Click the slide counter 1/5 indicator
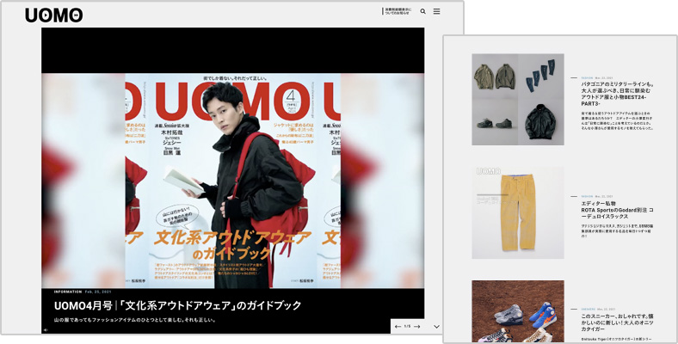The height and width of the screenshot is (344, 678). point(407,327)
